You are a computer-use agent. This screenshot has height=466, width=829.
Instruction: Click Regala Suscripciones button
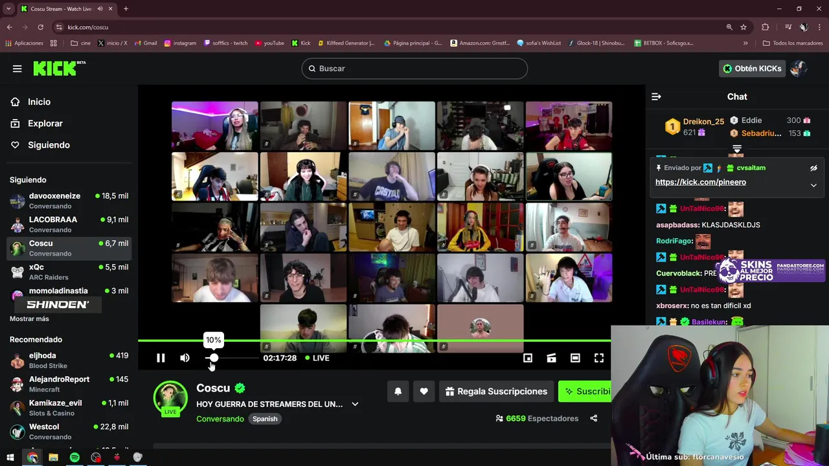pos(497,392)
